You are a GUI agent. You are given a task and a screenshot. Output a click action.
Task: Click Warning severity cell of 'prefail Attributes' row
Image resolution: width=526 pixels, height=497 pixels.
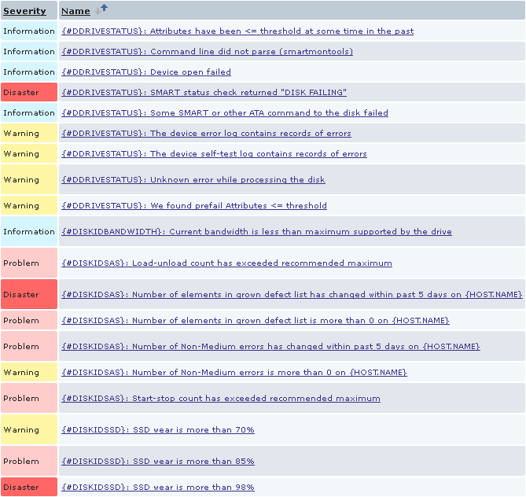click(x=29, y=205)
